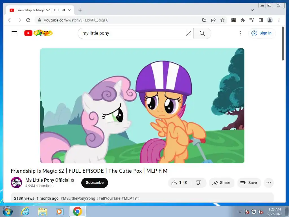Open the Extensions puzzle menu
Screen dimensions: 289x217
click(243, 20)
